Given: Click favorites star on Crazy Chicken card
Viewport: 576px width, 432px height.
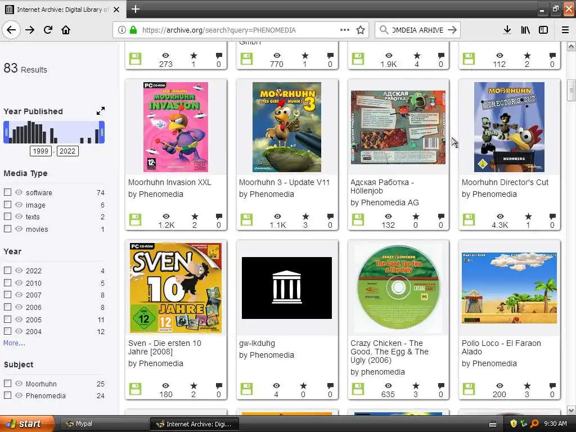Looking at the screenshot, I should point(416,386).
